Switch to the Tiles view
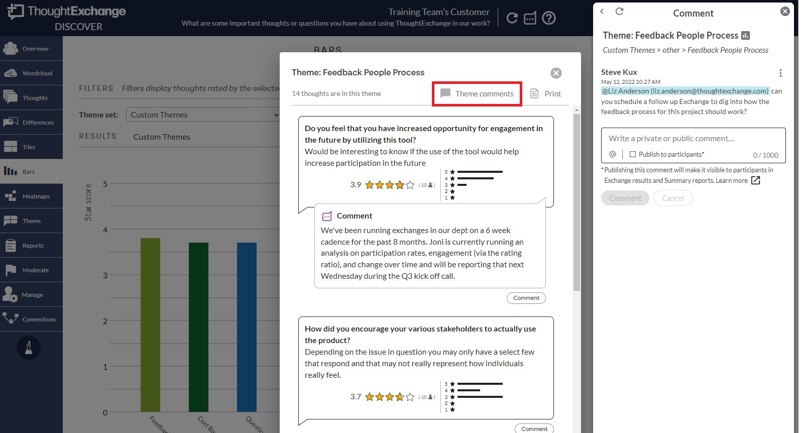801x433 pixels. point(31,147)
